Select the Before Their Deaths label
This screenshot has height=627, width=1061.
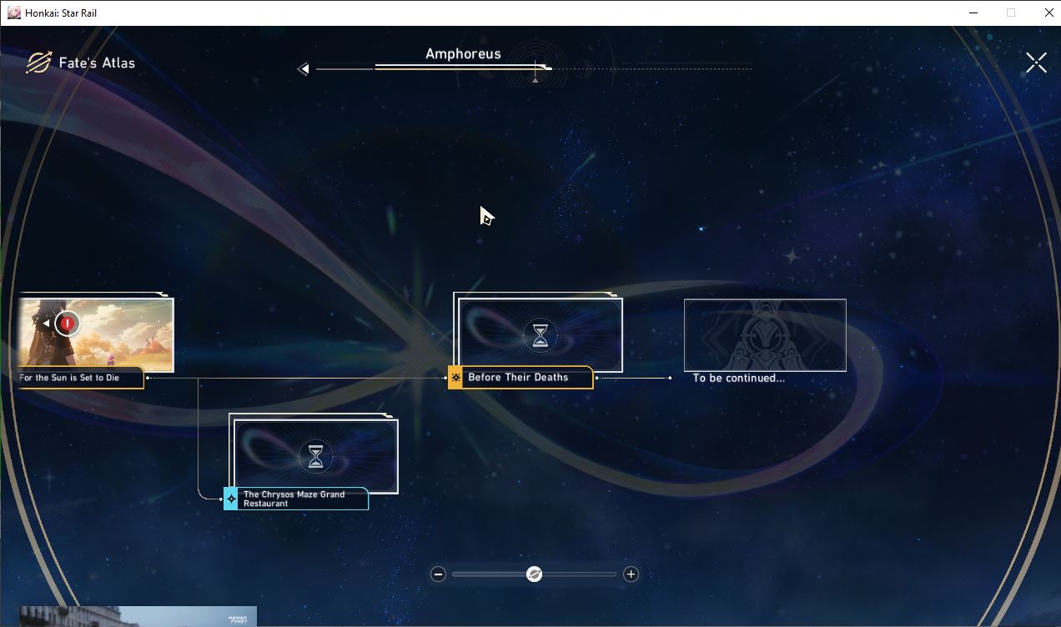518,378
